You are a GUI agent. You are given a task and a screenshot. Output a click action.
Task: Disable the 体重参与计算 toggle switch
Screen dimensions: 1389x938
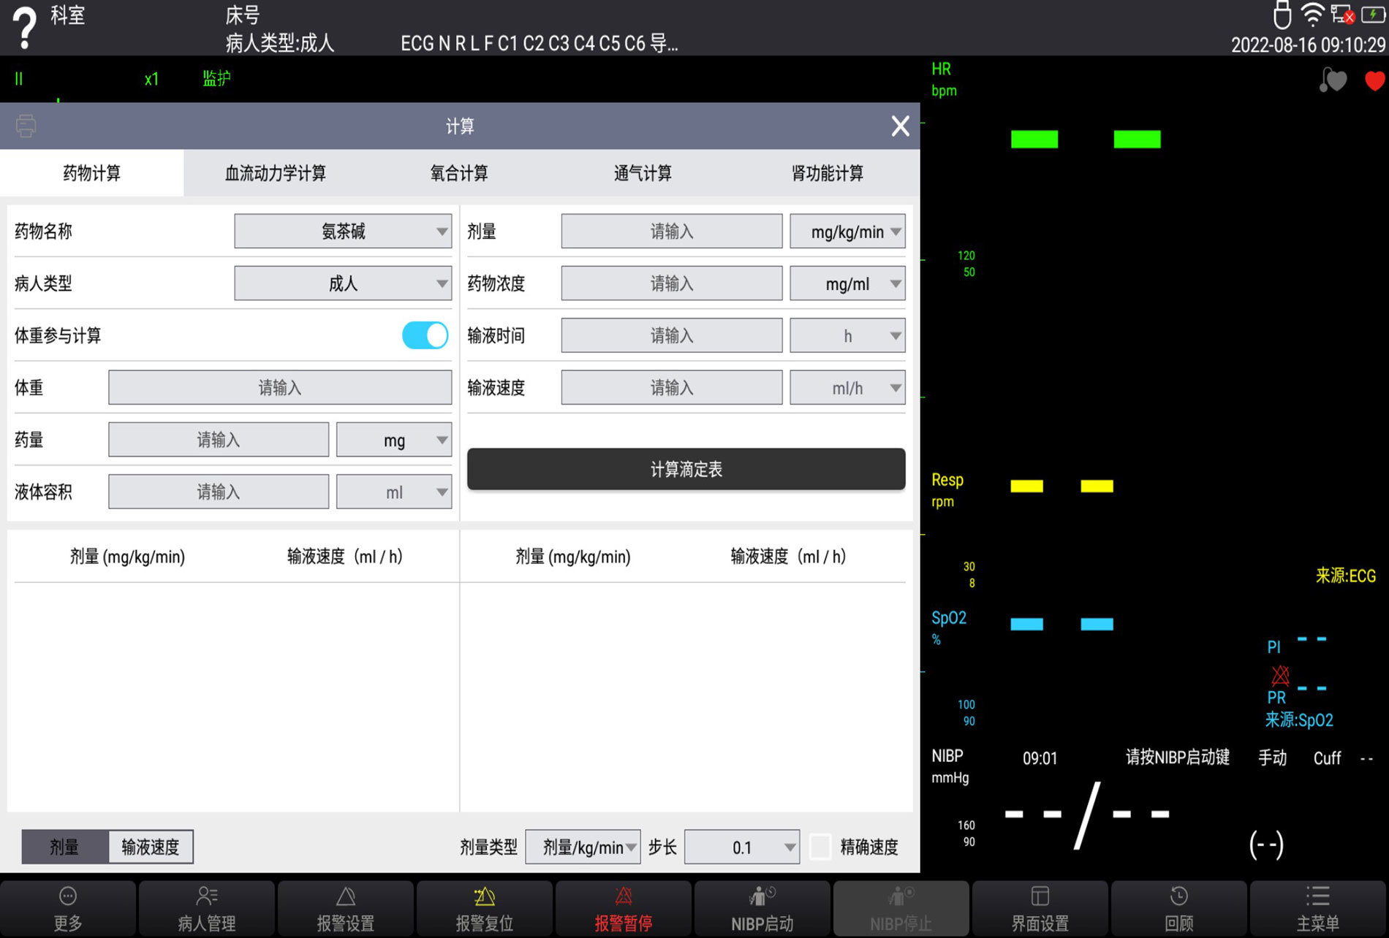pyautogui.click(x=425, y=336)
